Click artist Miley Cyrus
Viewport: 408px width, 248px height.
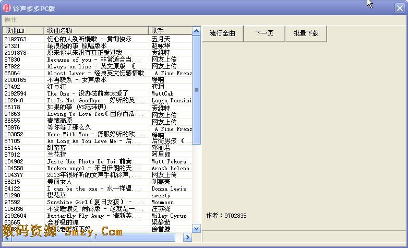tap(169, 216)
